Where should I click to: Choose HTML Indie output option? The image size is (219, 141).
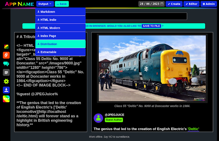pos(60,20)
